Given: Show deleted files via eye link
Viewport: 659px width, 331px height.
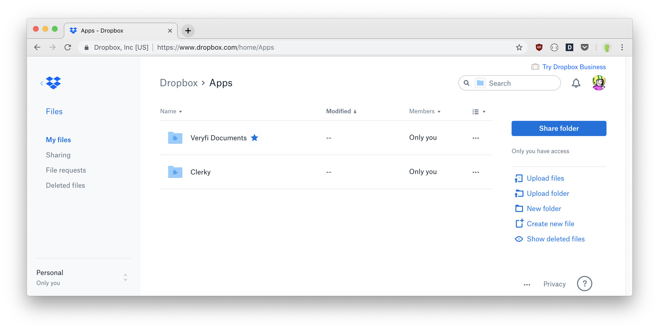Looking at the screenshot, I should [x=550, y=239].
